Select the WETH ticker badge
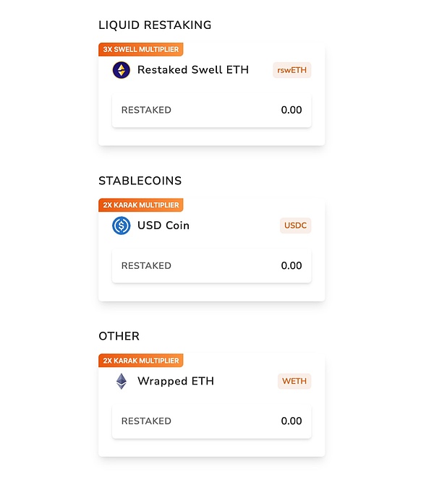The image size is (434, 485). pos(294,381)
